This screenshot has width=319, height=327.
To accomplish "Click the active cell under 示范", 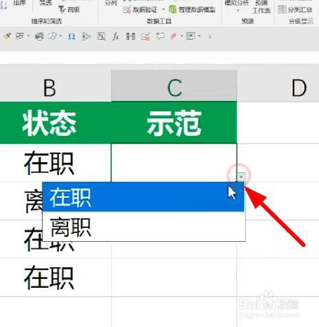I will [x=174, y=163].
